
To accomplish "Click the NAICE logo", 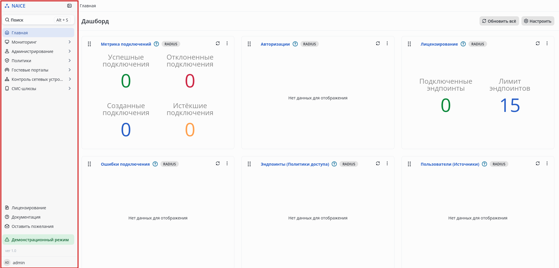I will pos(15,6).
